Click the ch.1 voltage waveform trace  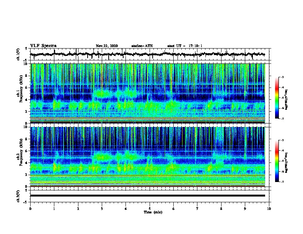pos(148,54)
